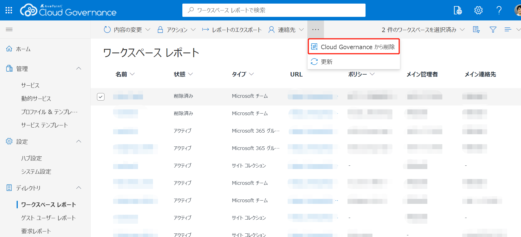521x237 pixels.
Task: Open the ポリシー column chevron
Action: click(x=372, y=74)
